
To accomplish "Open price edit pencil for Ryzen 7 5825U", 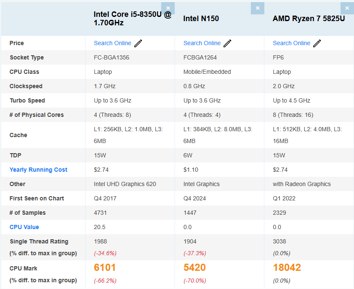I will [317, 43].
